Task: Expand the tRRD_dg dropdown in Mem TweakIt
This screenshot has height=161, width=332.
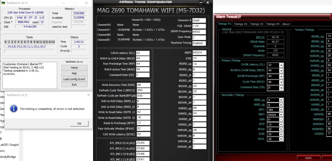Action: (281, 105)
